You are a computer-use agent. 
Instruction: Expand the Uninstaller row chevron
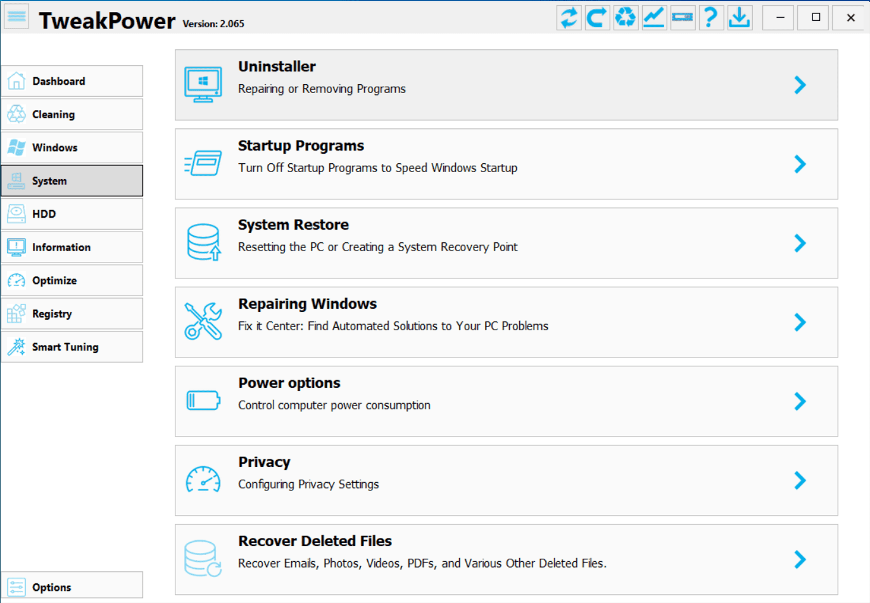pos(800,85)
